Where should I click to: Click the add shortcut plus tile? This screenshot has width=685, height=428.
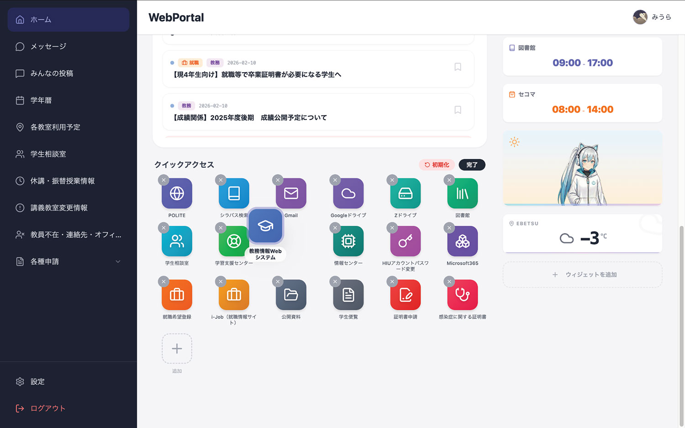(177, 349)
